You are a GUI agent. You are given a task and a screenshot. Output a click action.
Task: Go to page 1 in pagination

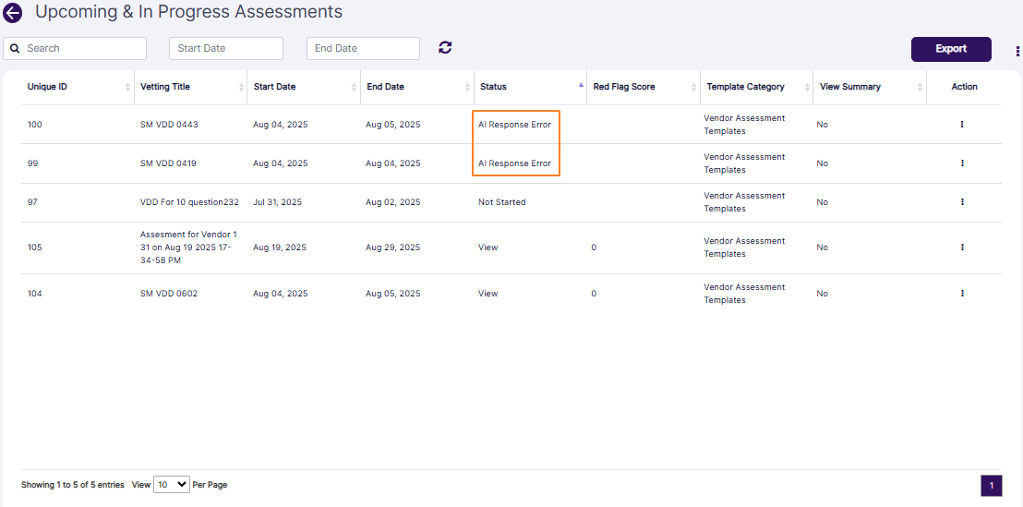pyautogui.click(x=991, y=486)
